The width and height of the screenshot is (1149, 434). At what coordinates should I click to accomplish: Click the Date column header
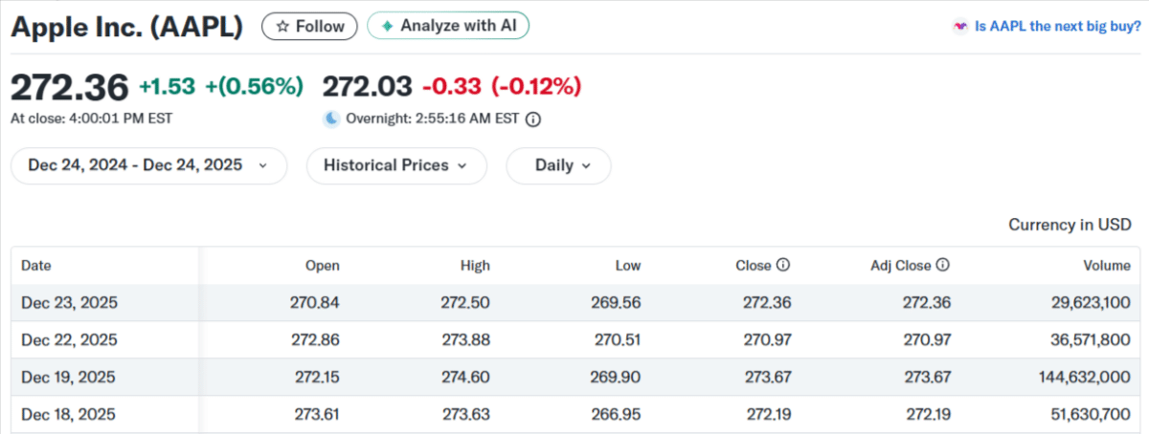point(35,266)
